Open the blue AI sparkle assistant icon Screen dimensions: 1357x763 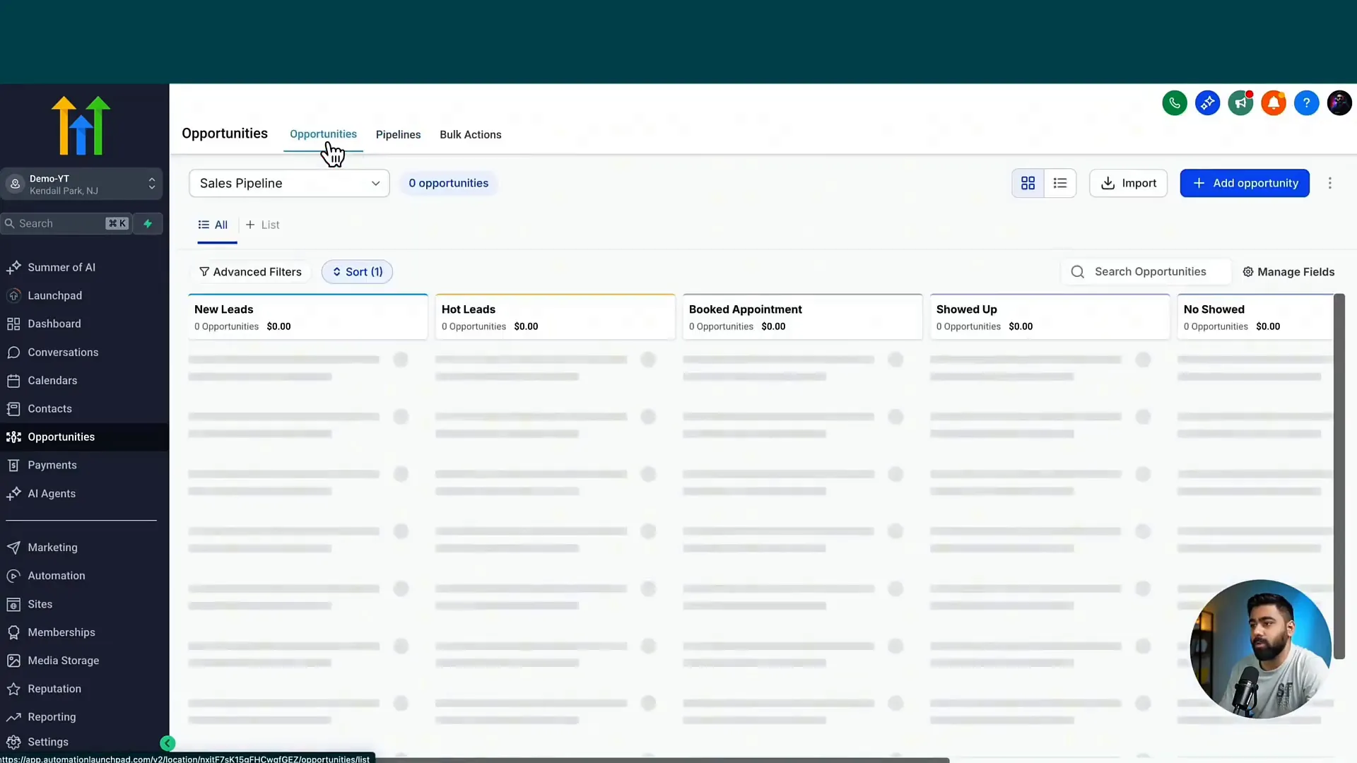pyautogui.click(x=1207, y=103)
